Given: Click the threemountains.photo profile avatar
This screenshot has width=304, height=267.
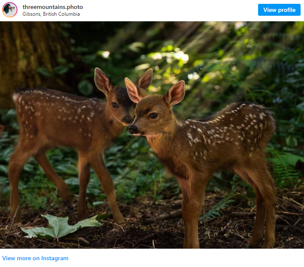Looking at the screenshot, I should (x=10, y=10).
